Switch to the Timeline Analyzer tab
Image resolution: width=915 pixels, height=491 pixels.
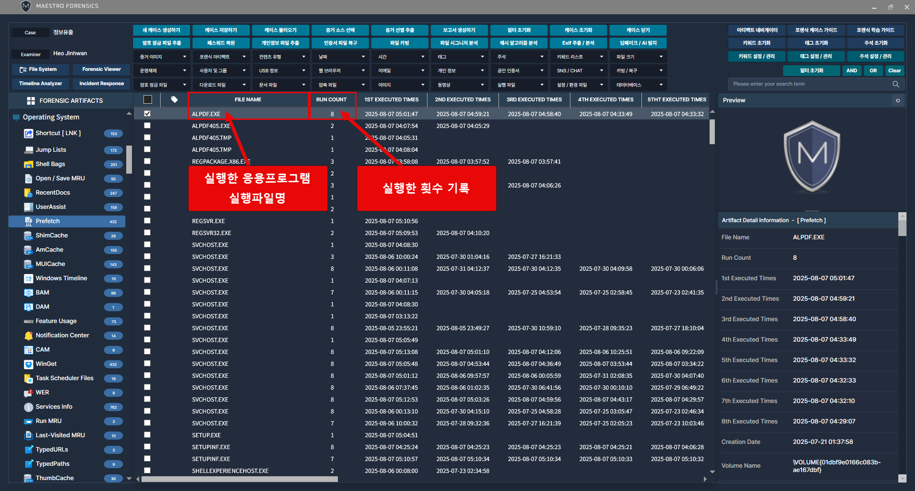click(x=41, y=84)
